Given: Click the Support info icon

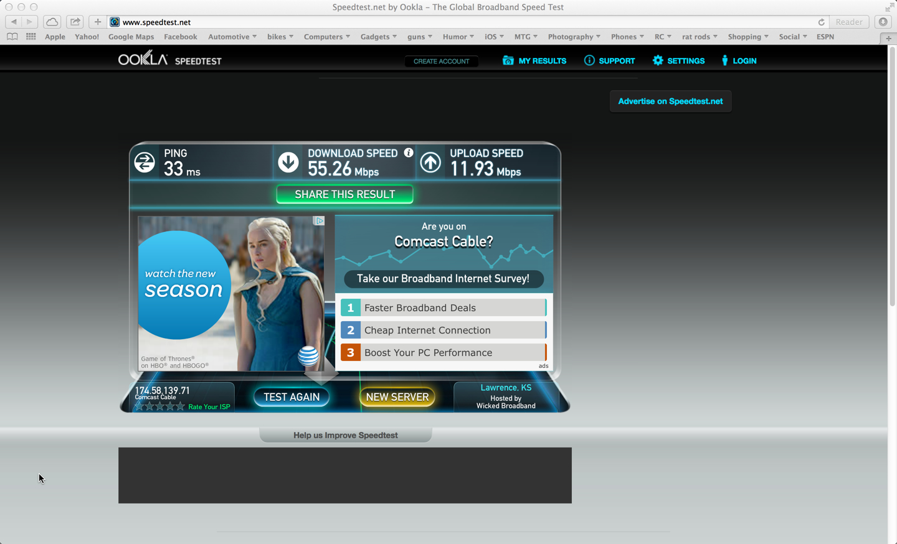Looking at the screenshot, I should coord(589,60).
